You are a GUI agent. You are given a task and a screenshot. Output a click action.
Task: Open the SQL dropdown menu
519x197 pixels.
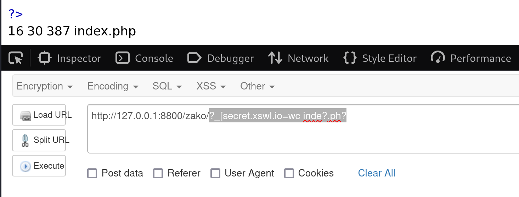click(x=167, y=86)
